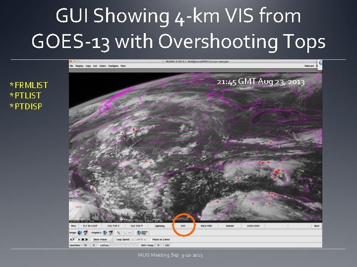The image size is (357, 267).
Task: Click the play loop button
Action: (79, 239)
